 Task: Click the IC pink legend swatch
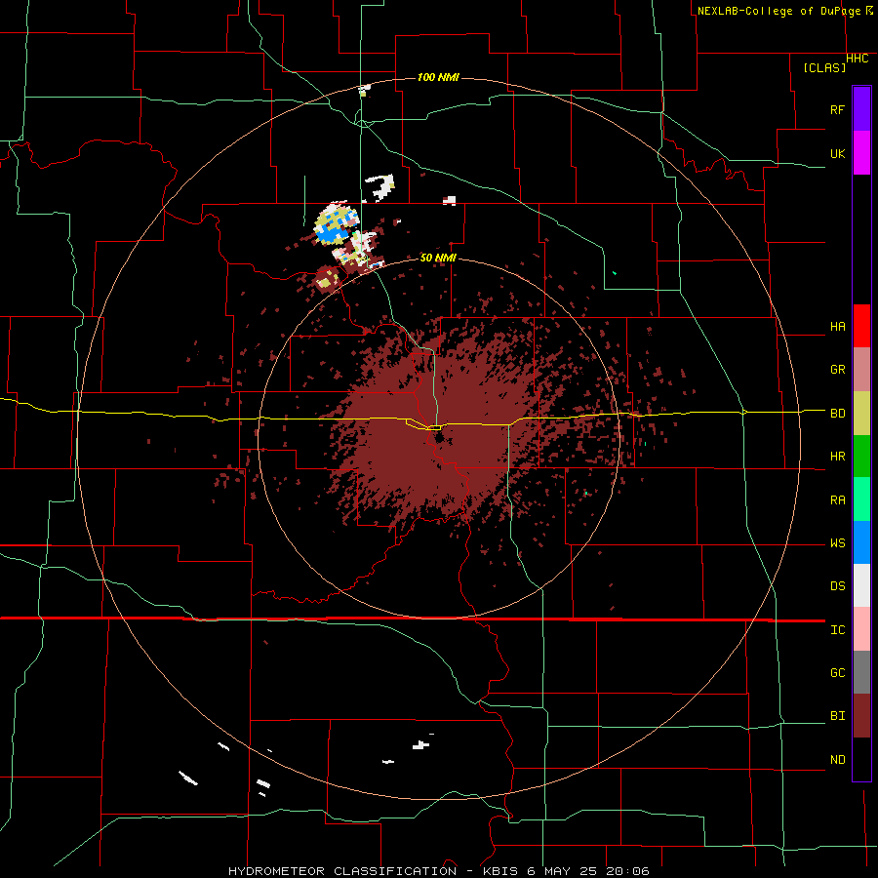coord(861,629)
